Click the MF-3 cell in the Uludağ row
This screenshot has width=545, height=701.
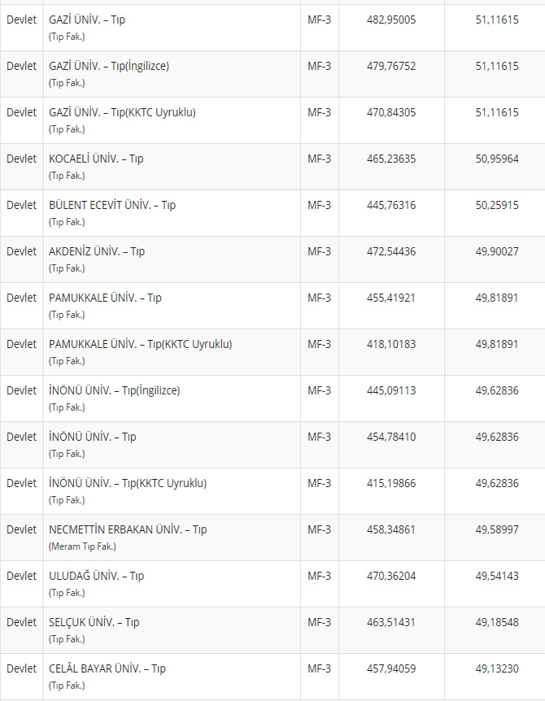tap(320, 576)
